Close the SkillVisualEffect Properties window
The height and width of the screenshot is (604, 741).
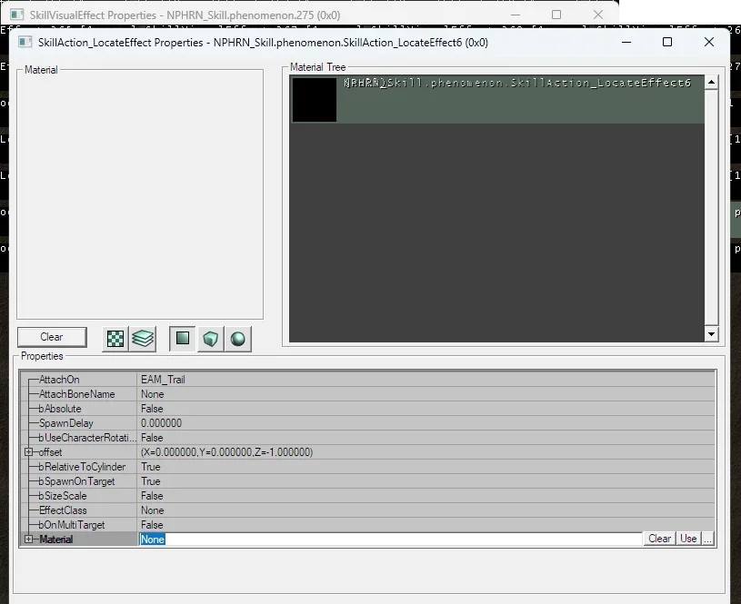pos(598,15)
